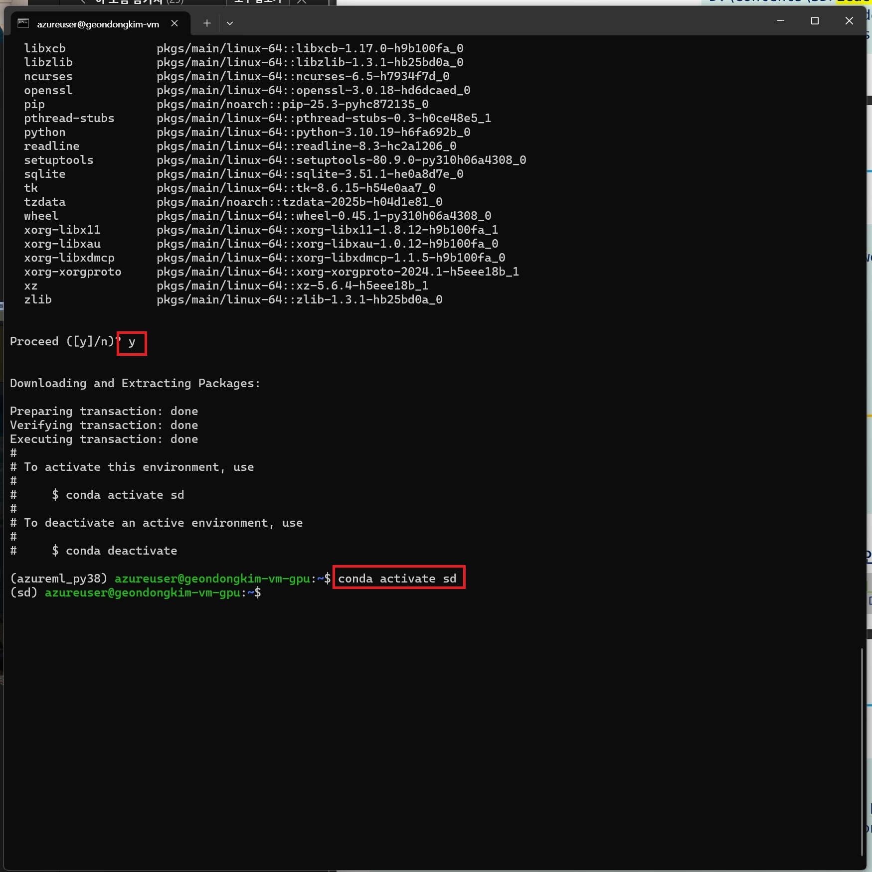Click 'Executing transaction: done' line
The image size is (872, 872).
click(104, 439)
